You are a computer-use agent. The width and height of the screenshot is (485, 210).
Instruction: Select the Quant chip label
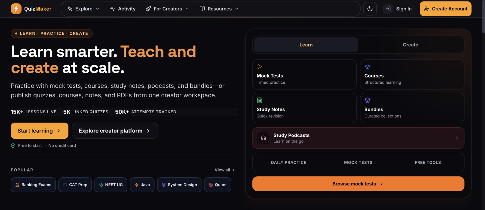coord(221,185)
